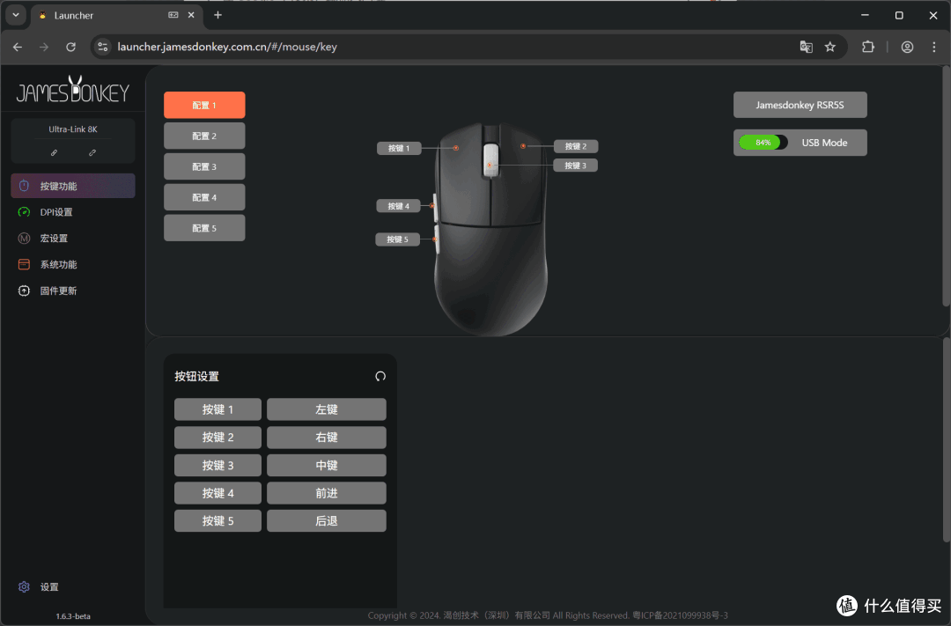
Task: Click the 1.6.3-beta version text
Action: 73,616
